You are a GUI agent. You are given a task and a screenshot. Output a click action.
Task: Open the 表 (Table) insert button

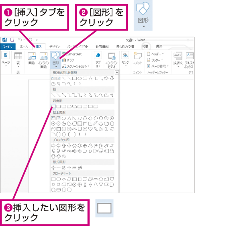point(18,60)
